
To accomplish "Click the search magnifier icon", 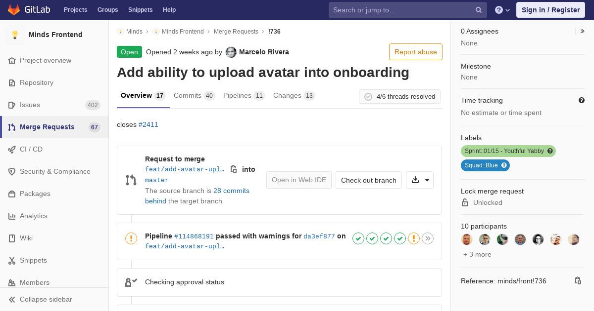I will tap(479, 10).
